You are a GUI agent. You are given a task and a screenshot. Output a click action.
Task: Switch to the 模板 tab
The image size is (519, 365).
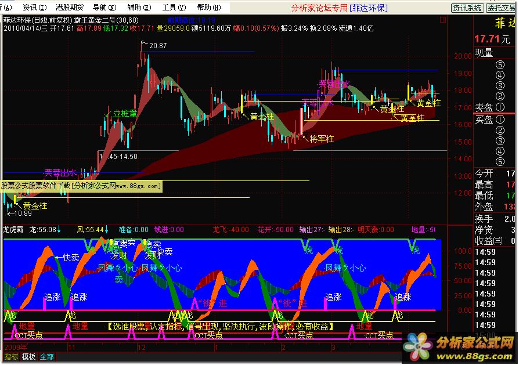click(x=29, y=357)
